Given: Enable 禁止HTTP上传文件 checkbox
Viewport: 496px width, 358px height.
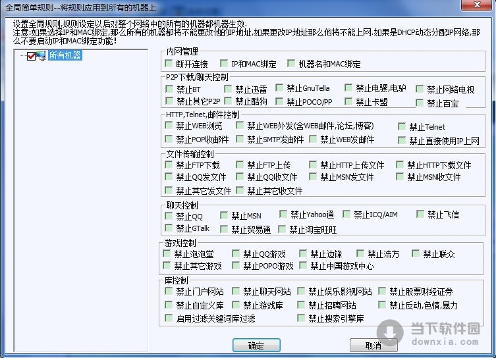Looking at the screenshot, I should click(313, 165).
